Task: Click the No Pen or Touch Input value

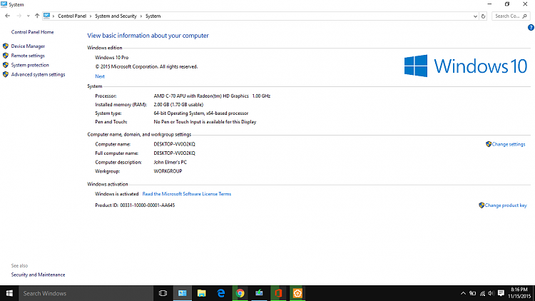Action: pos(205,122)
